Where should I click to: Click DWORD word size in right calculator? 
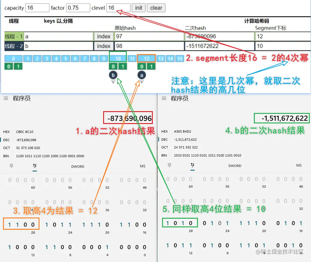point(235,166)
